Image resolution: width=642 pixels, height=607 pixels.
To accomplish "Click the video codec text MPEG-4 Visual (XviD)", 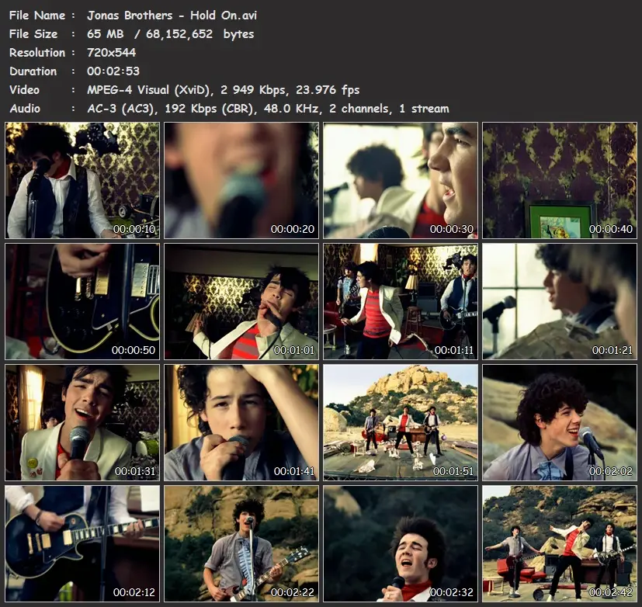I will tap(151, 90).
